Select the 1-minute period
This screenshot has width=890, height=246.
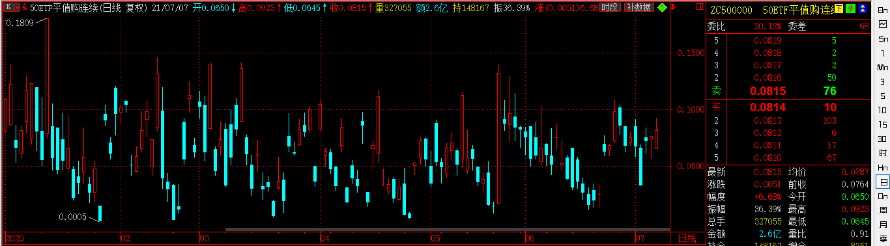pos(883,53)
